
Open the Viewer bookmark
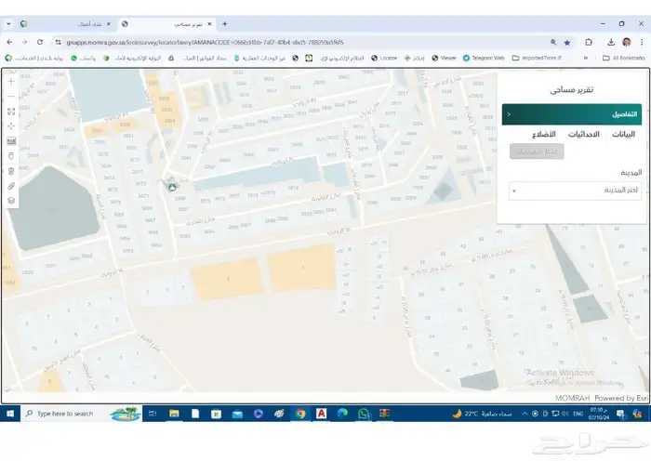[444, 59]
